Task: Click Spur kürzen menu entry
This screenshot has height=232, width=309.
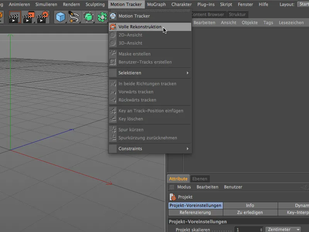Action: pyautogui.click(x=150, y=130)
